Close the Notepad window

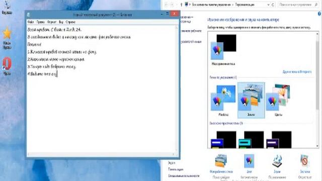click(x=175, y=14)
